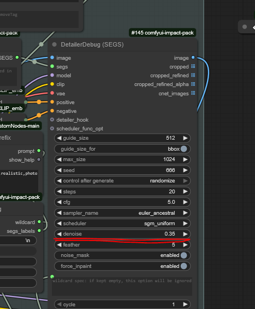The image size is (255, 309).
Task: Select next sampler_name with right arrow
Action: (185, 213)
